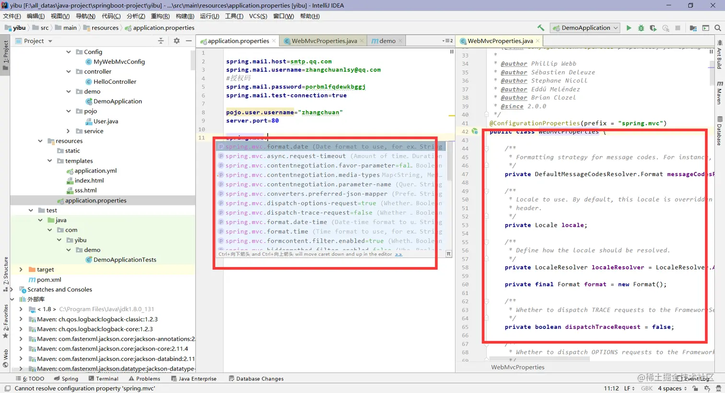Open the 文件(F) menu

12,16
